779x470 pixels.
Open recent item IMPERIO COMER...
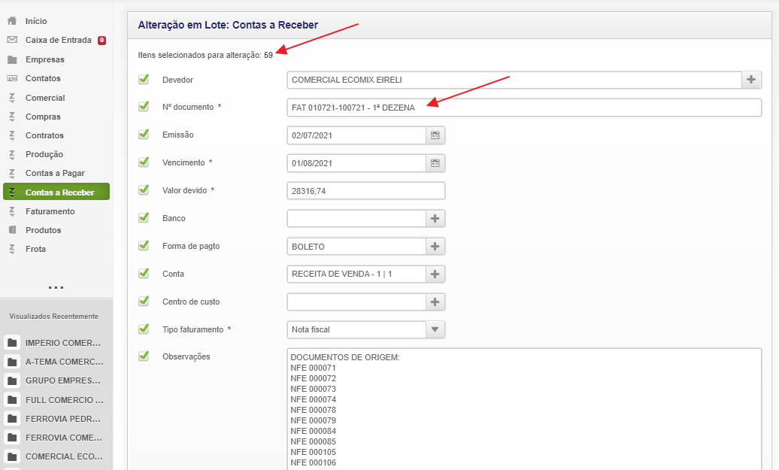pyautogui.click(x=62, y=343)
